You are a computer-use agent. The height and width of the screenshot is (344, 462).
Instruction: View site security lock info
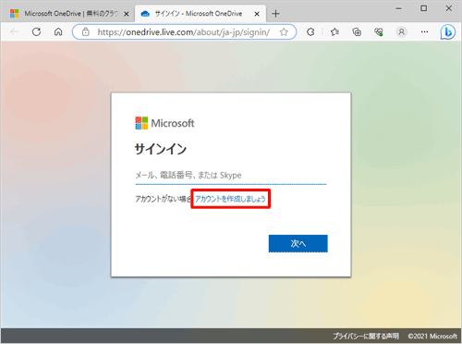coord(86,31)
